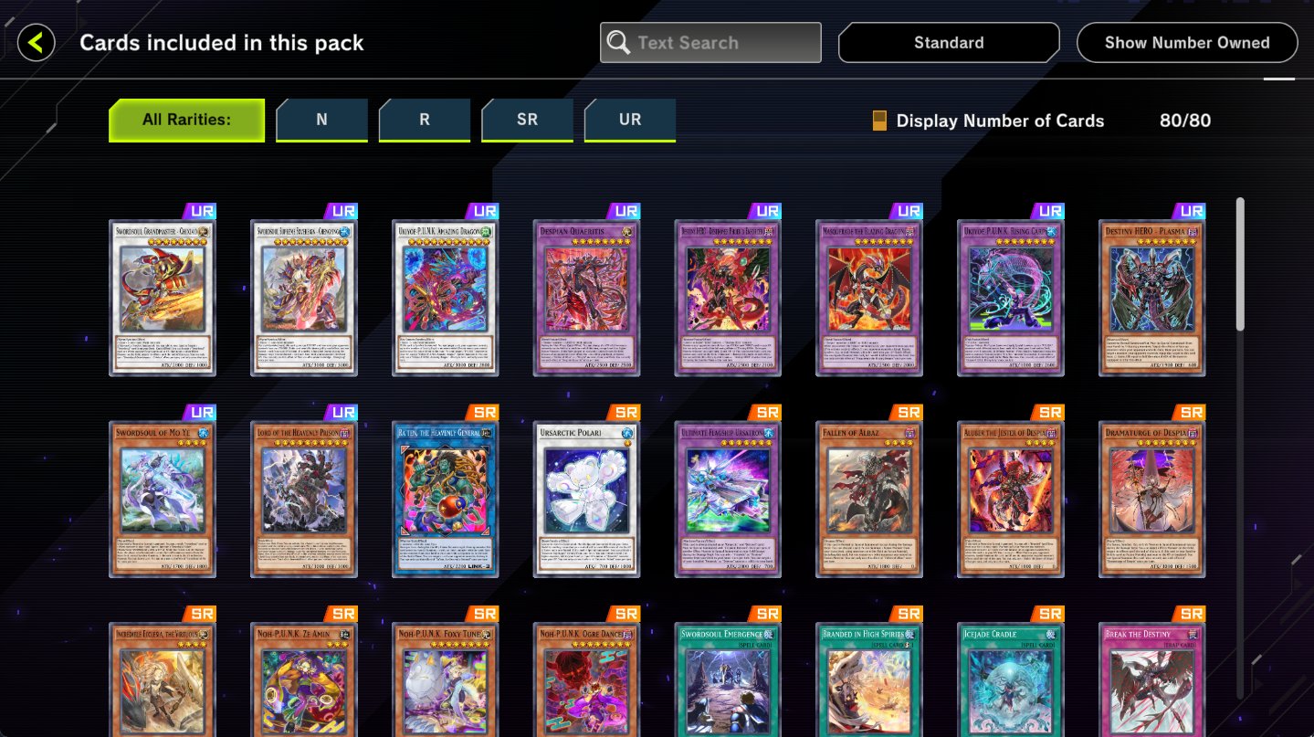Open the Destiny HERO - Plasma card
The width and height of the screenshot is (1314, 737).
1151,298
